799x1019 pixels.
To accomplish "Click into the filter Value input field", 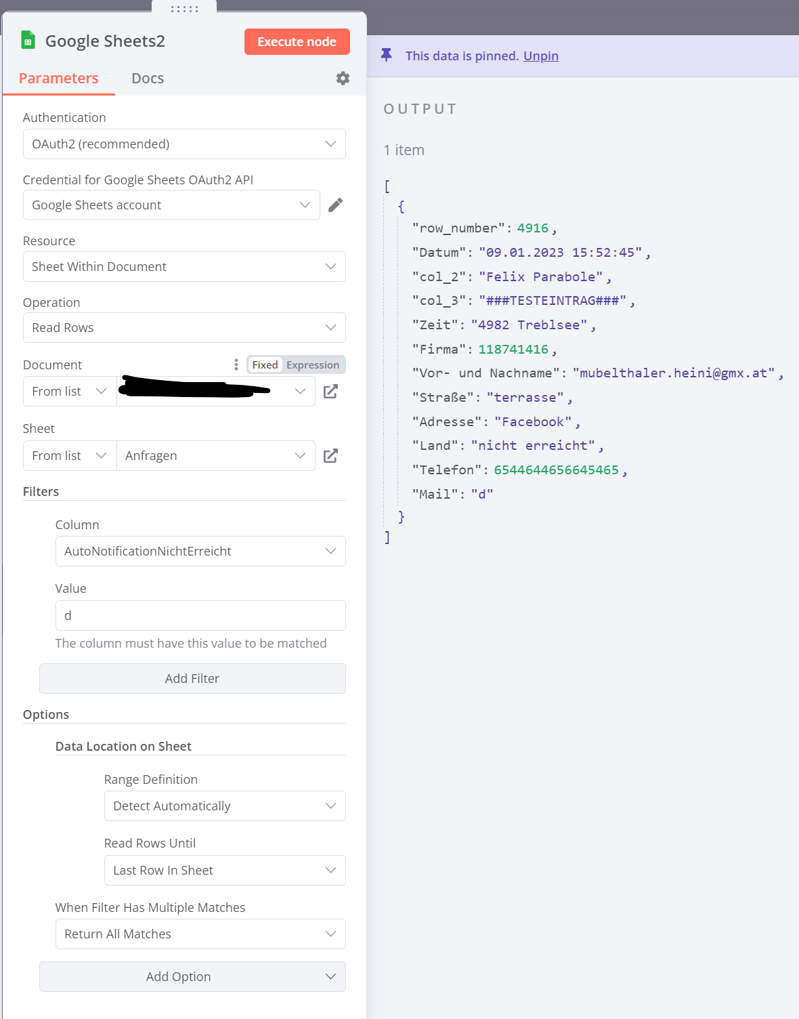I will pos(200,616).
